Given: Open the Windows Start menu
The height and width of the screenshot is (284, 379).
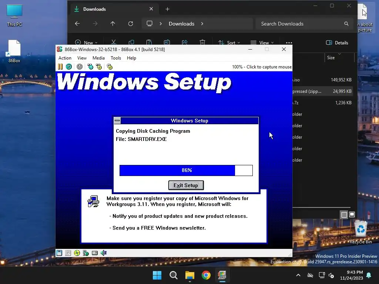Looking at the screenshot, I should 157,275.
